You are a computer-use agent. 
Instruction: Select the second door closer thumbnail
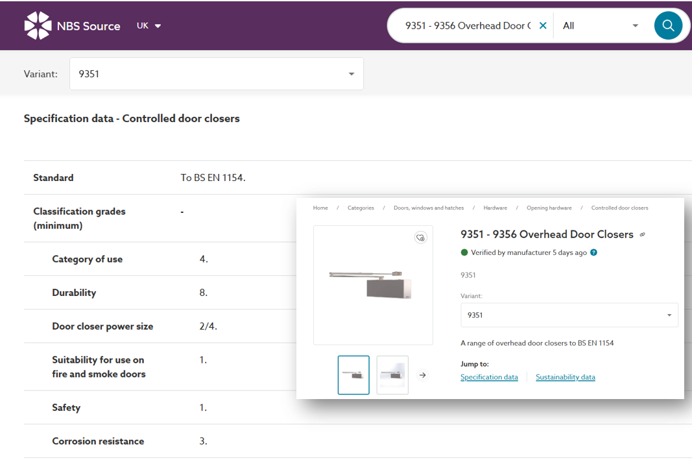(392, 375)
